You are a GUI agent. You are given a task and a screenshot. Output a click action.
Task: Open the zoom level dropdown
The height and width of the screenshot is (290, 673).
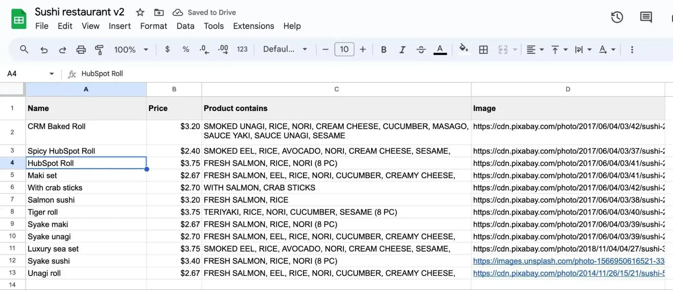131,49
